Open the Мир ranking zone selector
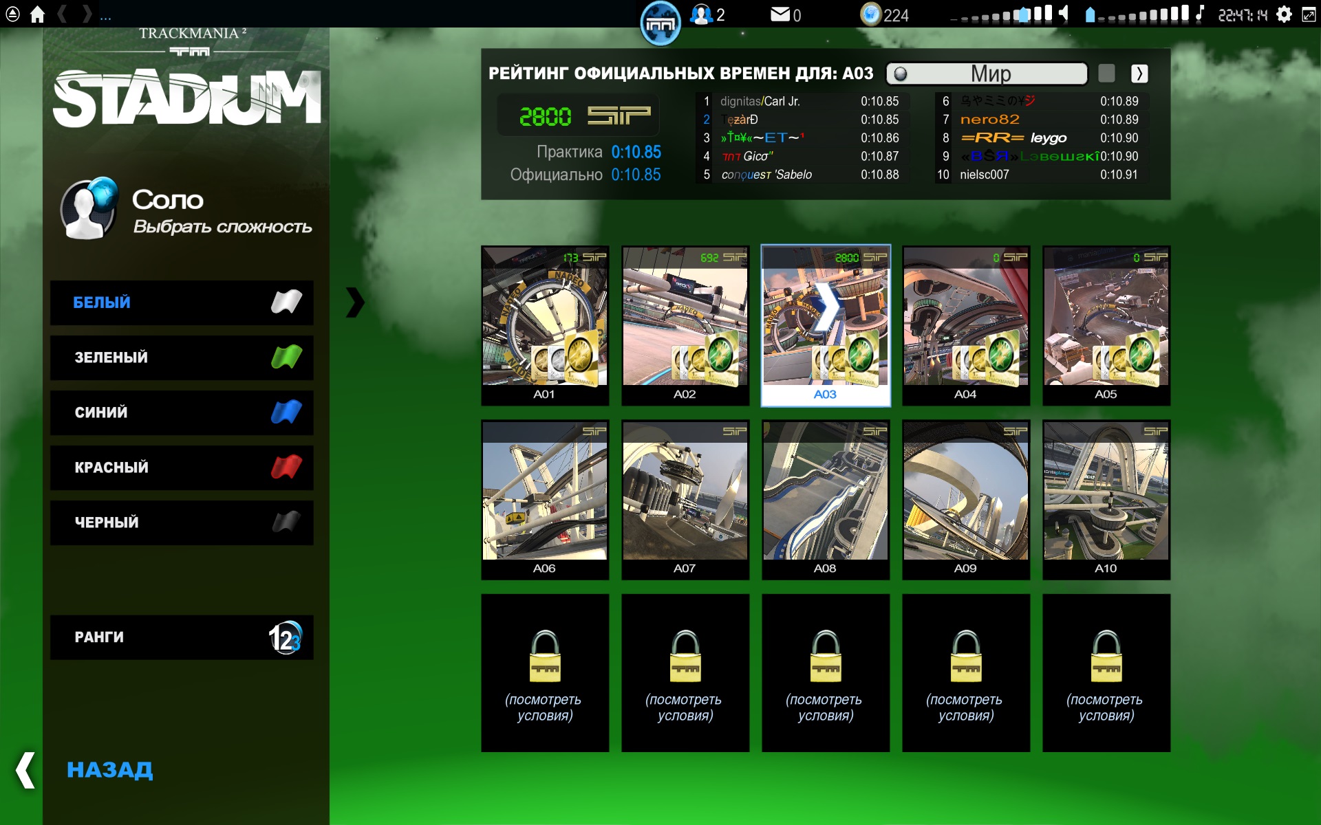The height and width of the screenshot is (825, 1321). (x=987, y=74)
